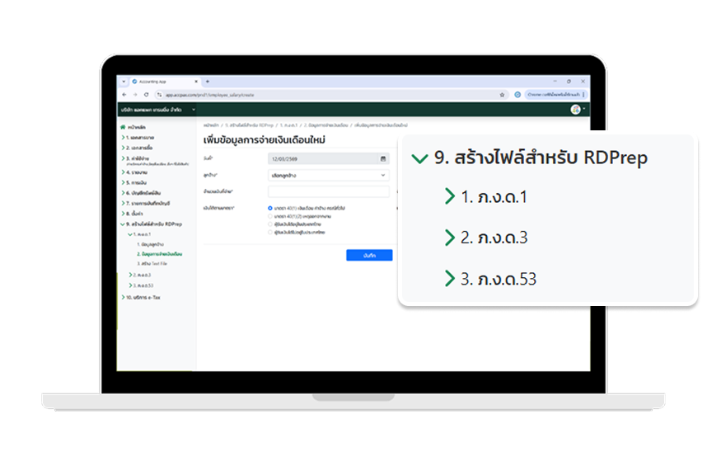Click the blue extension icon beside address bar

click(x=517, y=95)
